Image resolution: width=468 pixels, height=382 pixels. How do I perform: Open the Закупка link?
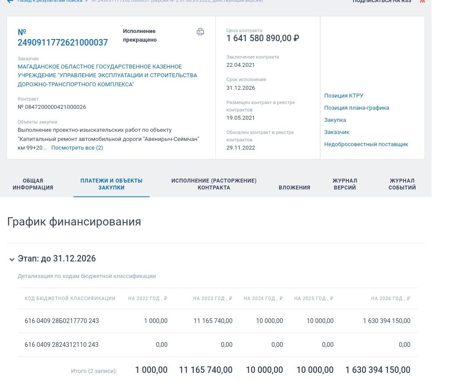[x=335, y=120]
